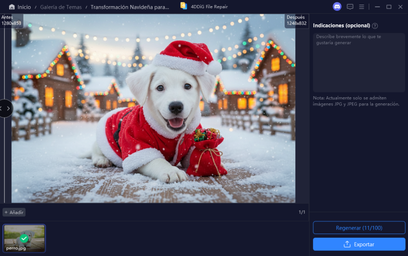Add an image with Añadir button
This screenshot has width=408, height=256.
(x=14, y=212)
